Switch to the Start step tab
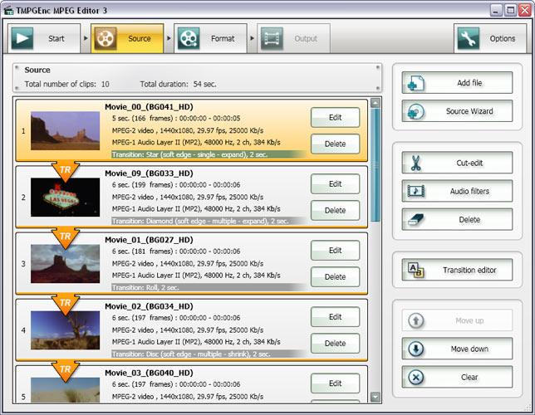 click(45, 39)
